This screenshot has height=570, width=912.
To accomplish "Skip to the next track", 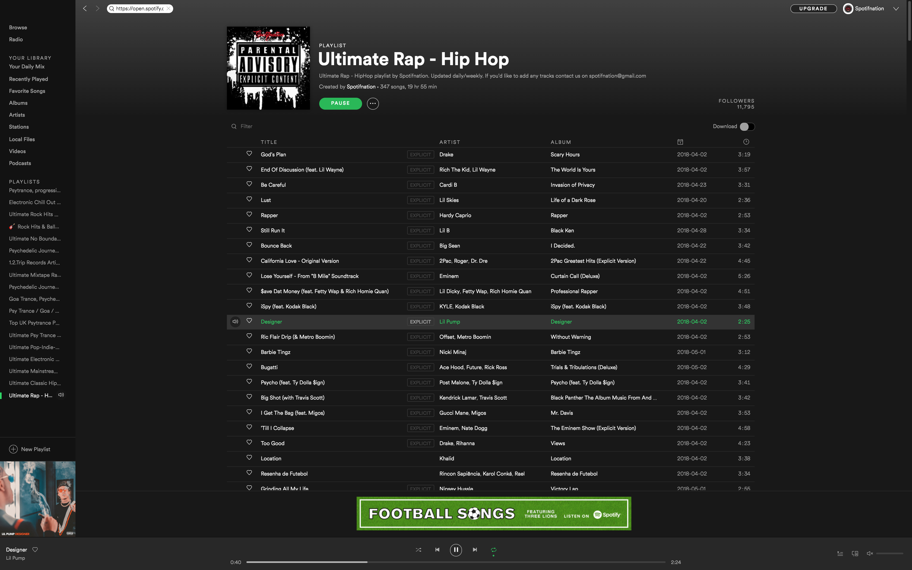I will 475,550.
